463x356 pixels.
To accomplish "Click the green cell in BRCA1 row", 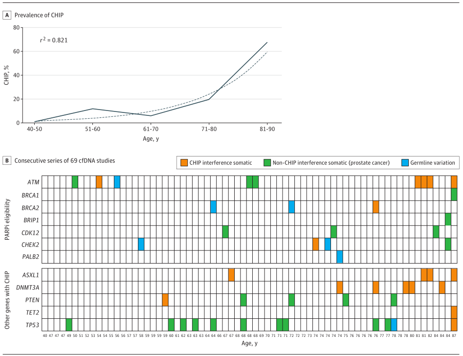I will tap(454, 194).
